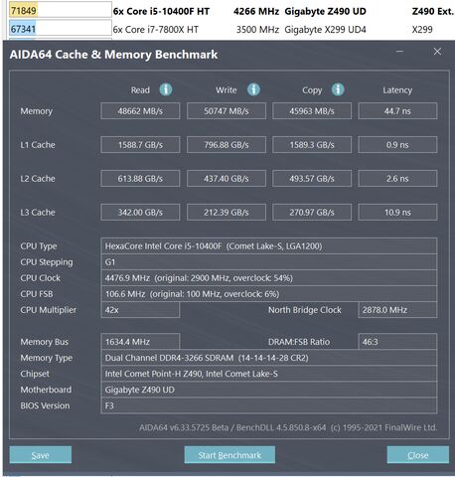Screen dimensions: 455x477
Task: Select L1 Cache copy value 1589.3 GB/s
Action: point(312,145)
